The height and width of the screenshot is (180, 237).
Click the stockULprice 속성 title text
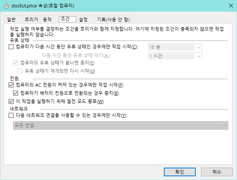[42, 6]
